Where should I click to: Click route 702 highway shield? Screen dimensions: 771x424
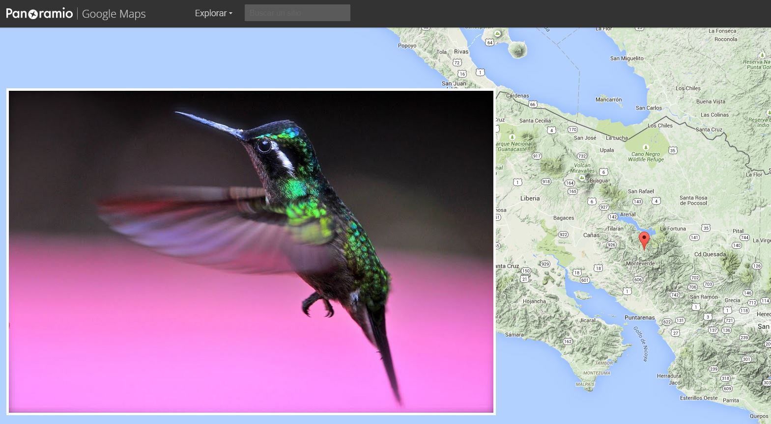click(695, 278)
